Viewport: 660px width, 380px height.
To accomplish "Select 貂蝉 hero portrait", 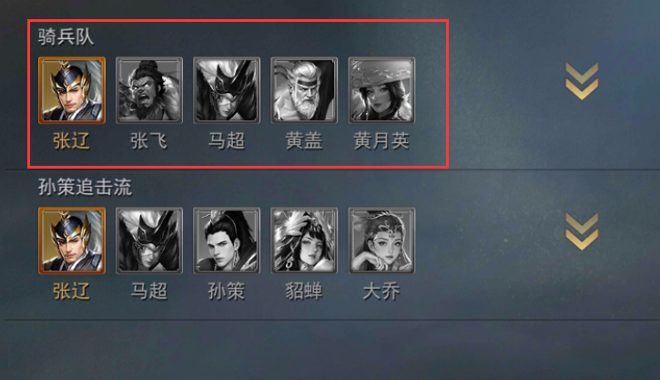I will pos(304,241).
